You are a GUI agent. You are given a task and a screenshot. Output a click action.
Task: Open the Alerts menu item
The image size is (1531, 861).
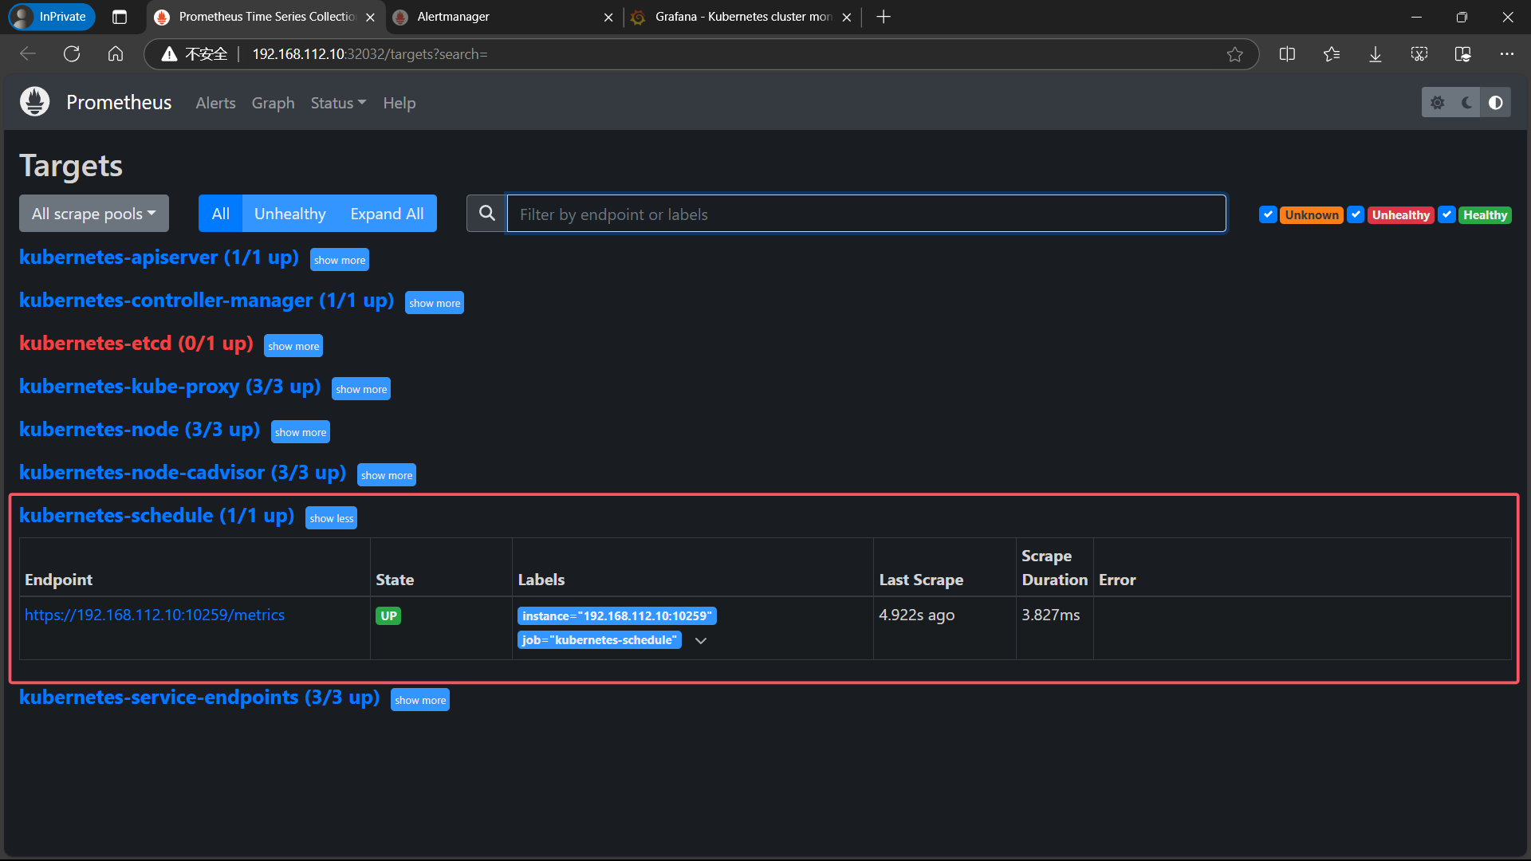point(215,103)
